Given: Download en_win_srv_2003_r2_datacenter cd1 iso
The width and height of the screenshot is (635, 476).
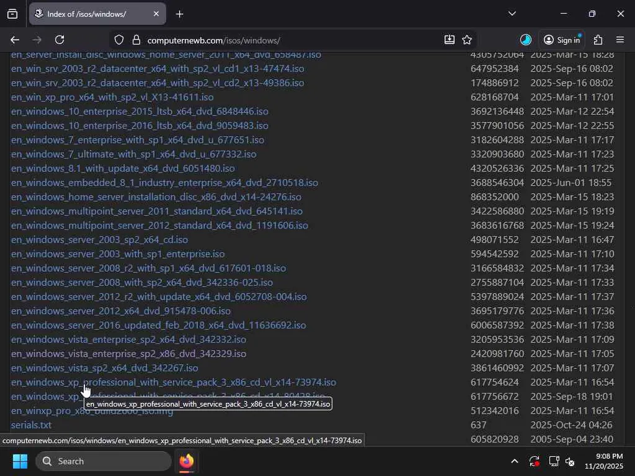Looking at the screenshot, I should click(158, 68).
